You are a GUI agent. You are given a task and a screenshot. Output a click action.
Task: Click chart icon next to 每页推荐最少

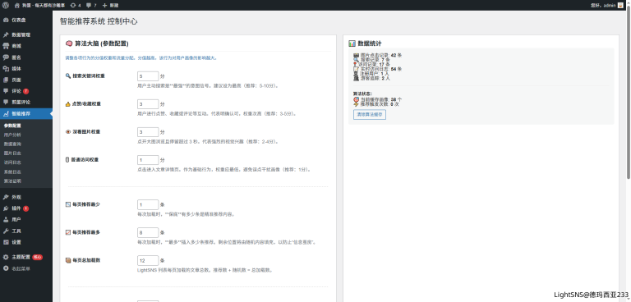(x=68, y=204)
